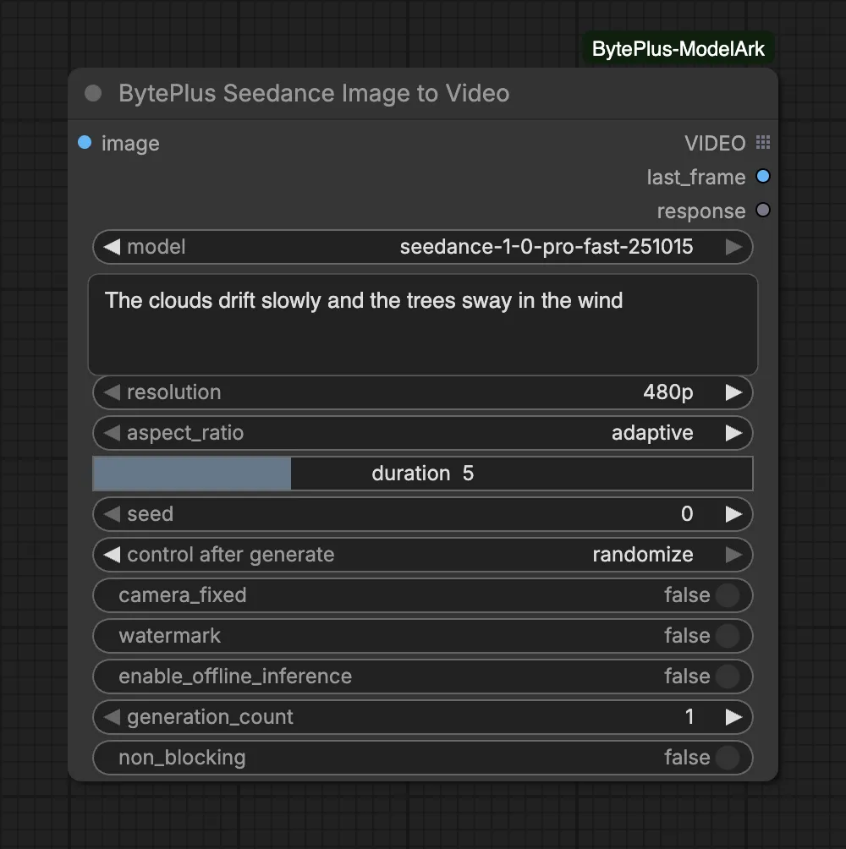Image resolution: width=846 pixels, height=849 pixels.
Task: Click the VIDEO output grid connector
Action: 763,142
